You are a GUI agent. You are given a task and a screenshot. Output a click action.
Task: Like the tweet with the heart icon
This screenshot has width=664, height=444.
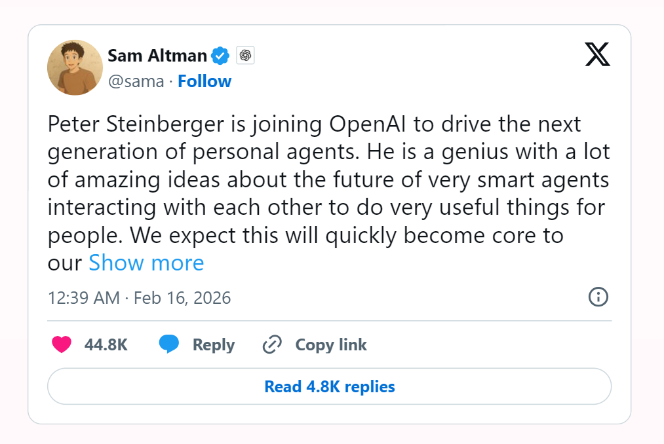coord(62,344)
